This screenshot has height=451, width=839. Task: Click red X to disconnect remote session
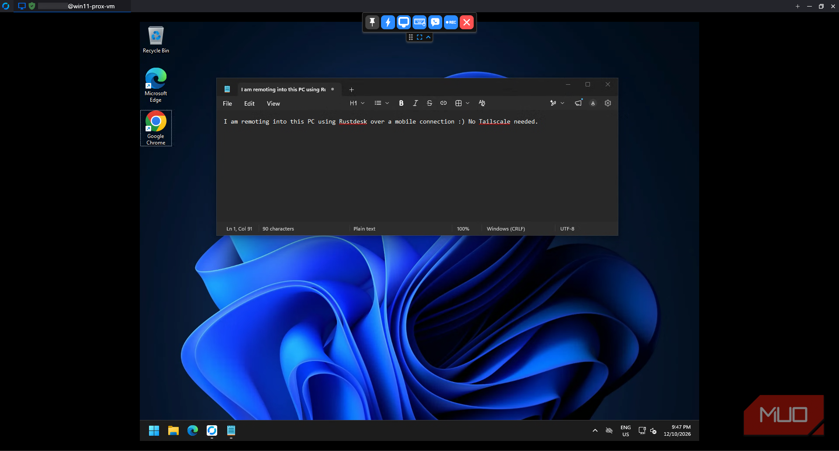point(467,22)
